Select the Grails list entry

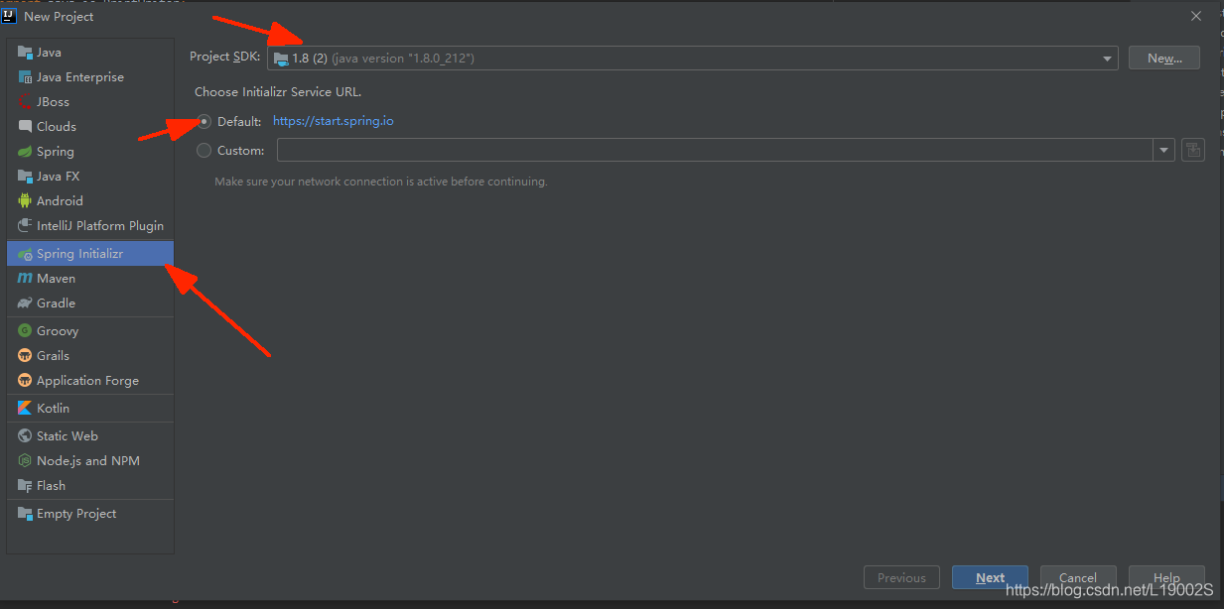90,356
